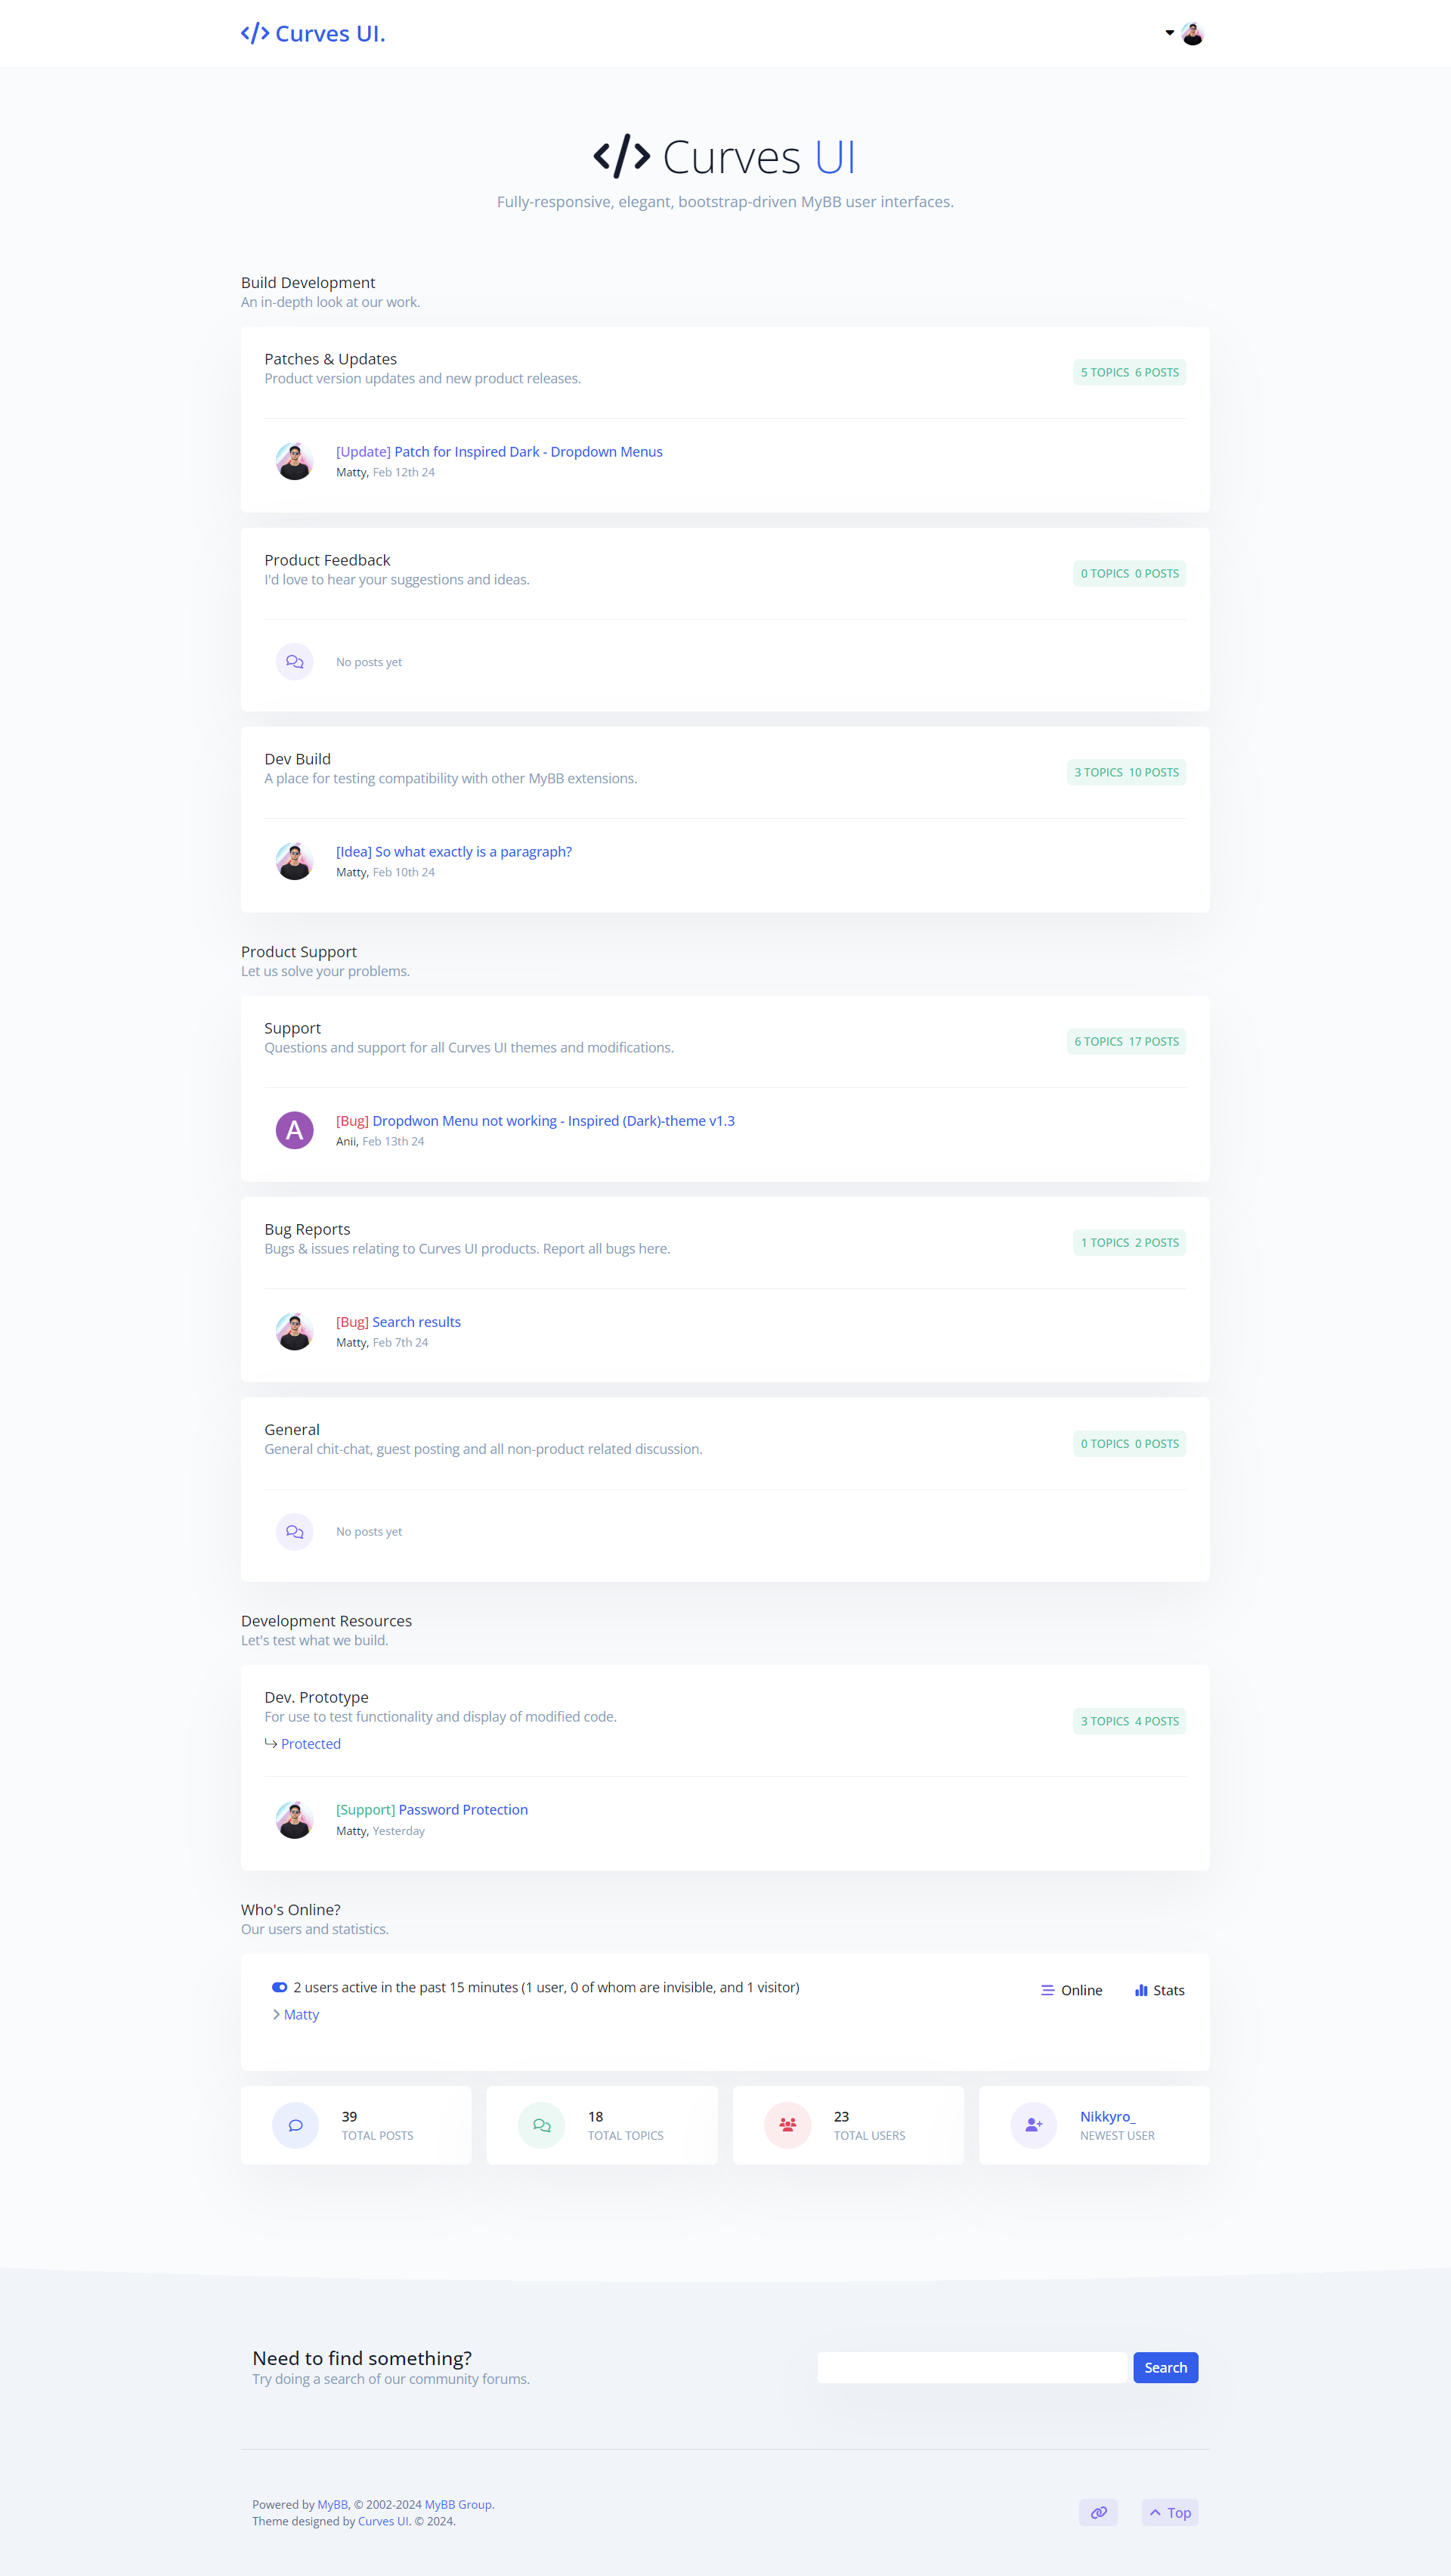Click the Total Users group icon

pos(787,2125)
